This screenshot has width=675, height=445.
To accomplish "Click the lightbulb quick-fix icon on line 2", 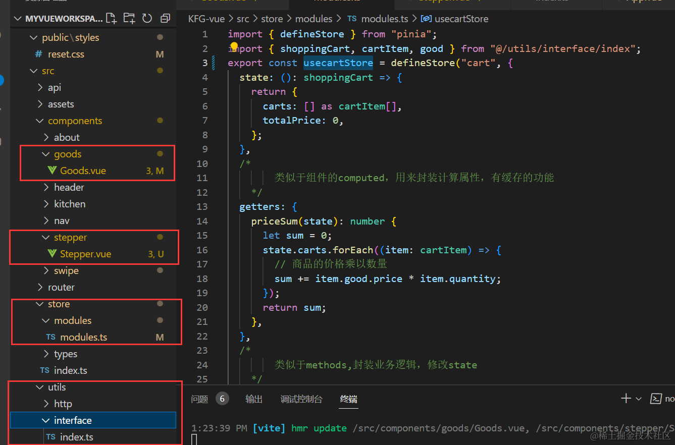I will pyautogui.click(x=234, y=47).
